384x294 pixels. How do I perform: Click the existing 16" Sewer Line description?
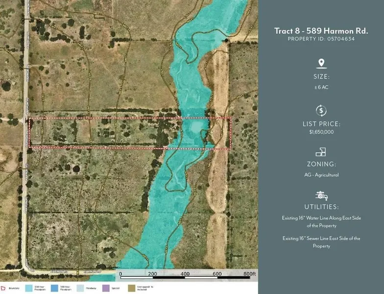tap(321, 242)
